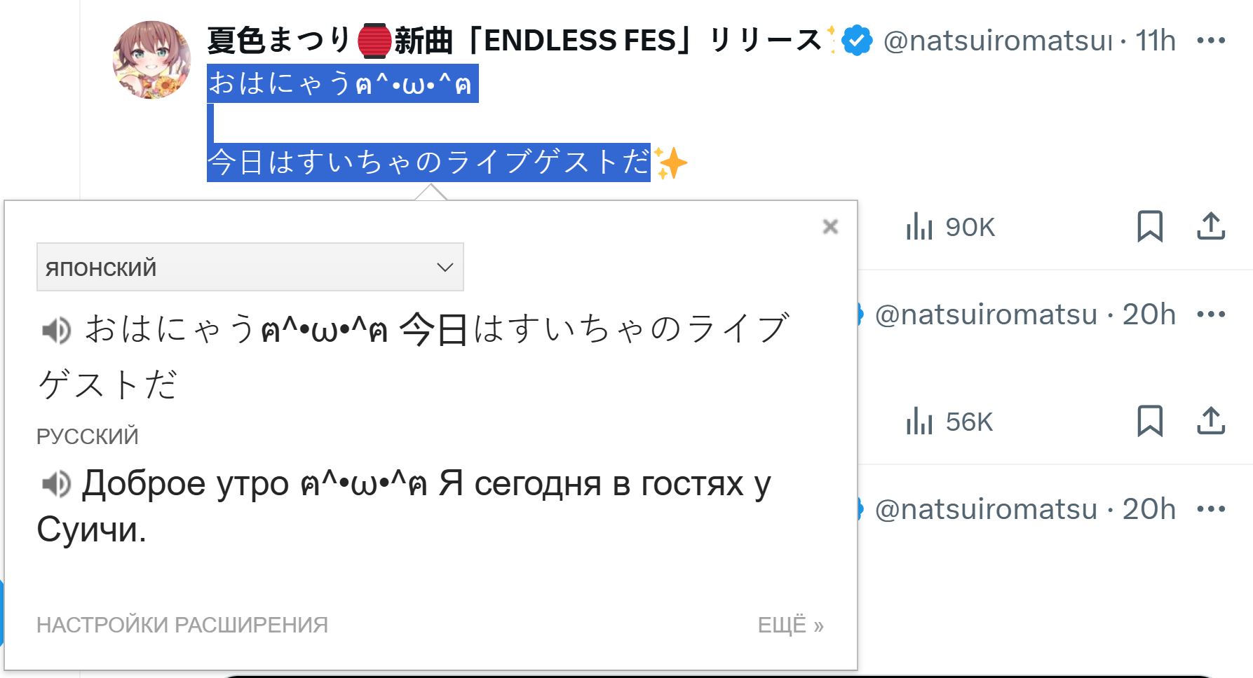Image resolution: width=1253 pixels, height=678 pixels.
Task: Open more options on 11h tweet
Action: coord(1211,41)
